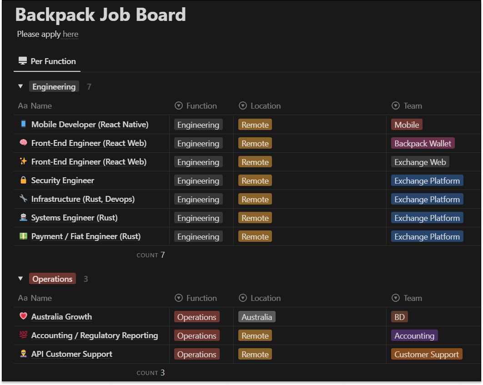Click the Backpack Job Board title
483x385 pixels.
[x=101, y=15]
